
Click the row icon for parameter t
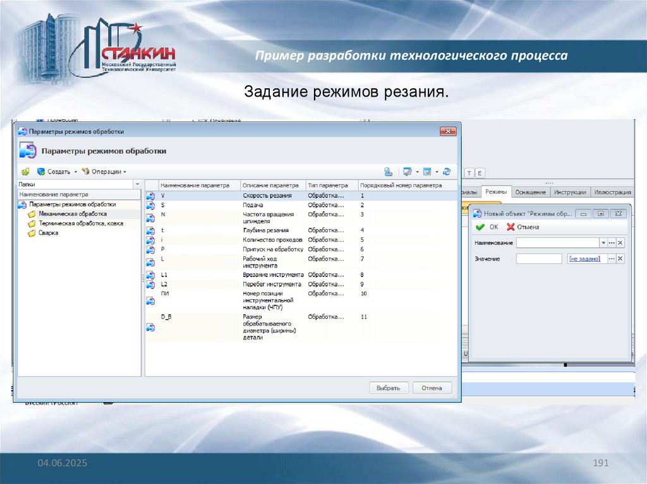150,230
